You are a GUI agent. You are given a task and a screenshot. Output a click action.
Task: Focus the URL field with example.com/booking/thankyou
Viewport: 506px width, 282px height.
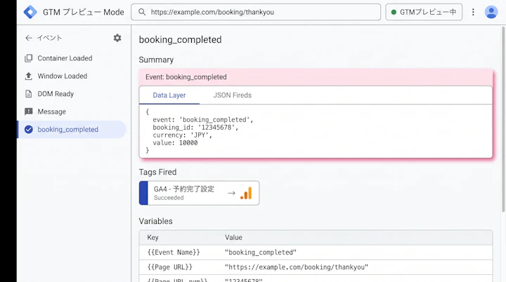[x=256, y=12]
